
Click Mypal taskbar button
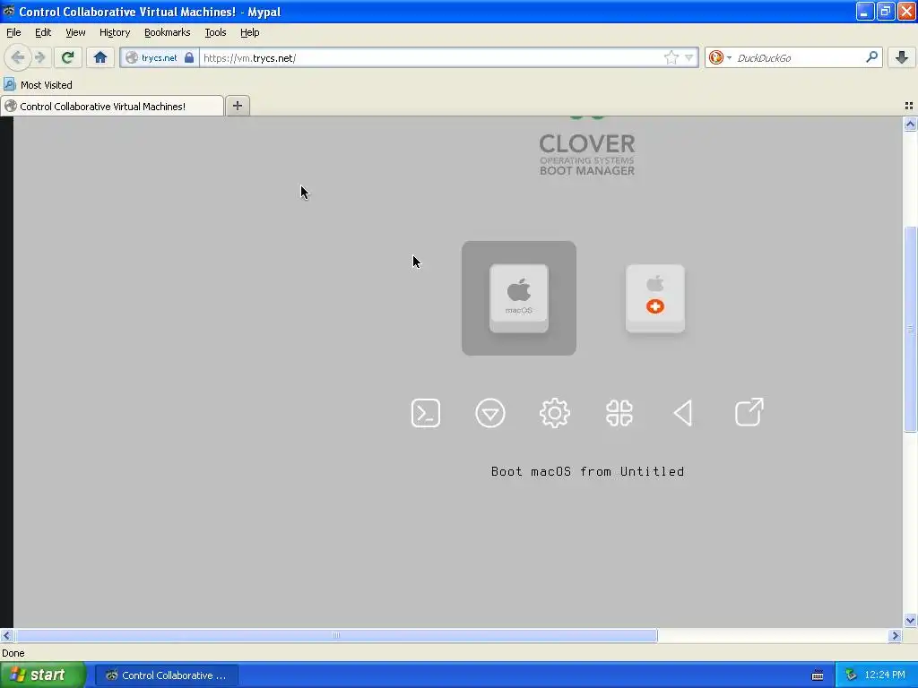tap(167, 675)
